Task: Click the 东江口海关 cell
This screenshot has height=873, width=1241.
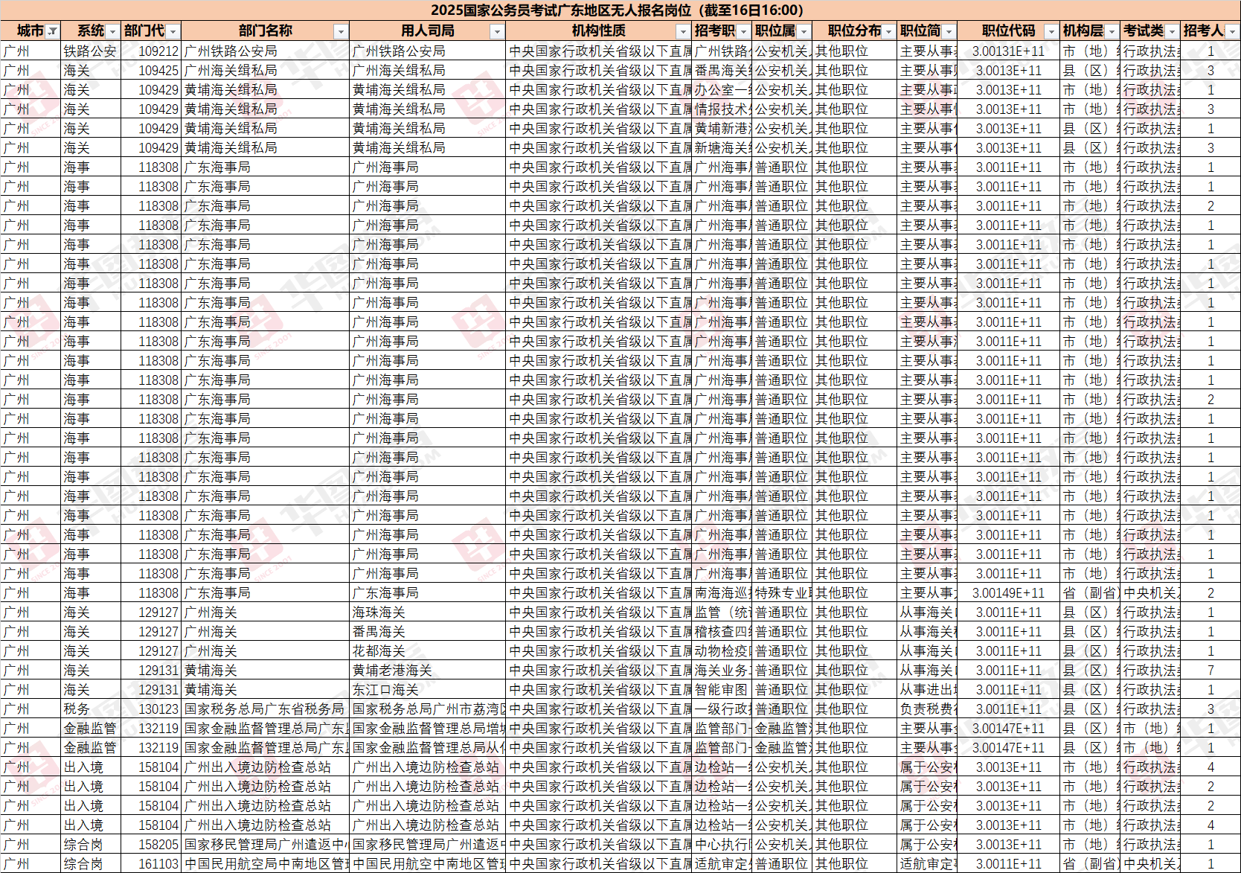Action: [x=427, y=690]
